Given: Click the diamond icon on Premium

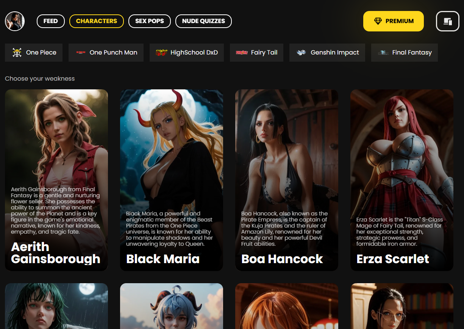Looking at the screenshot, I should click(x=378, y=21).
